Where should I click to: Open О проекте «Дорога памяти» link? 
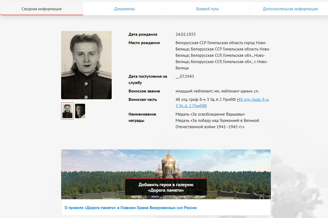point(131,208)
